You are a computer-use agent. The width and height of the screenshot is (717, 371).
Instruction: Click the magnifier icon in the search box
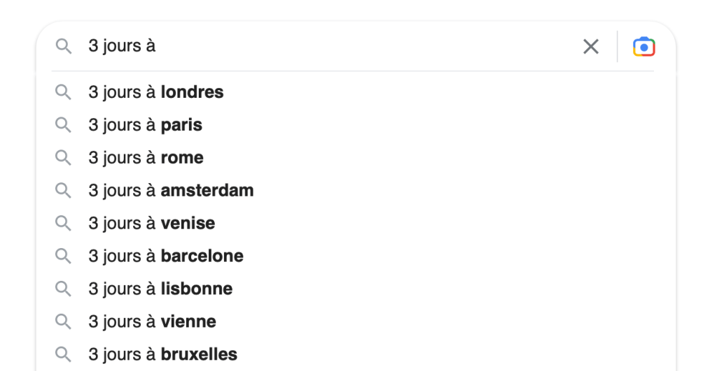pos(64,47)
